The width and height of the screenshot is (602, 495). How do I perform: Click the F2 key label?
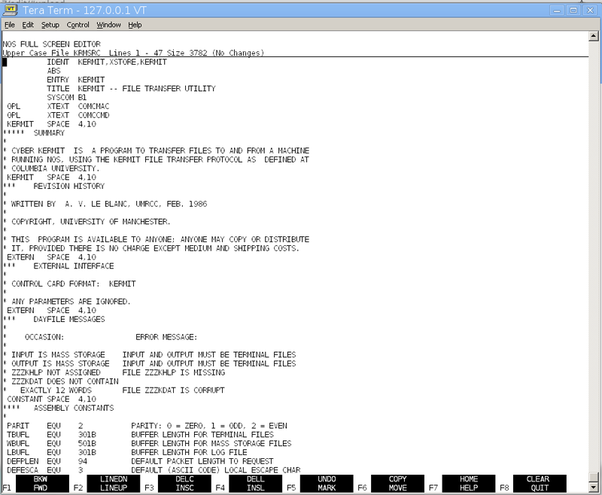pos(78,488)
